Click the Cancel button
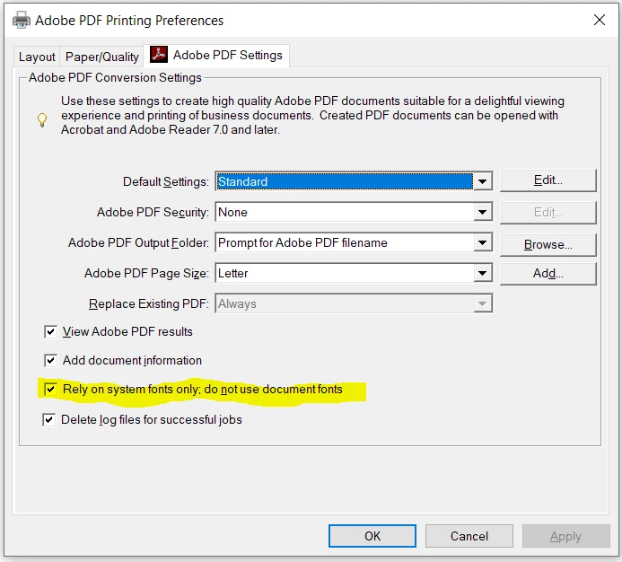622x562 pixels. 469,536
